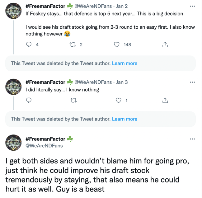
Task: Open more options on the bottom main tweet
Action: [x=192, y=139]
